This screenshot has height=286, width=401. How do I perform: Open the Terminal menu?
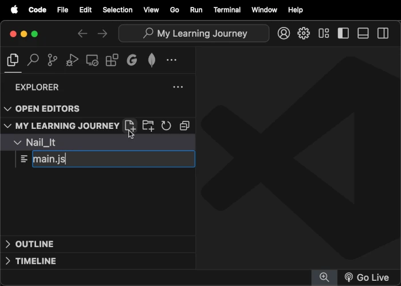(x=227, y=10)
